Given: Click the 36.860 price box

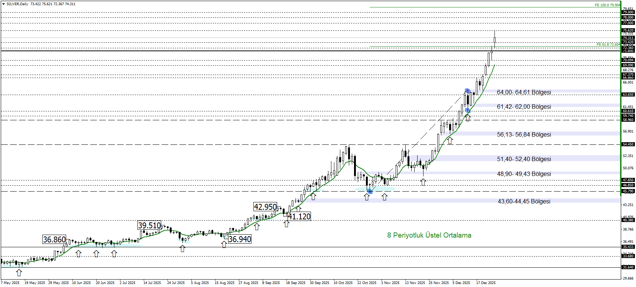Looking at the screenshot, I should pyautogui.click(x=54, y=239).
